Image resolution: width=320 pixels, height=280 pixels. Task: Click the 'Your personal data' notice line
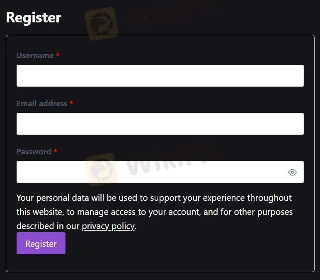(x=154, y=198)
